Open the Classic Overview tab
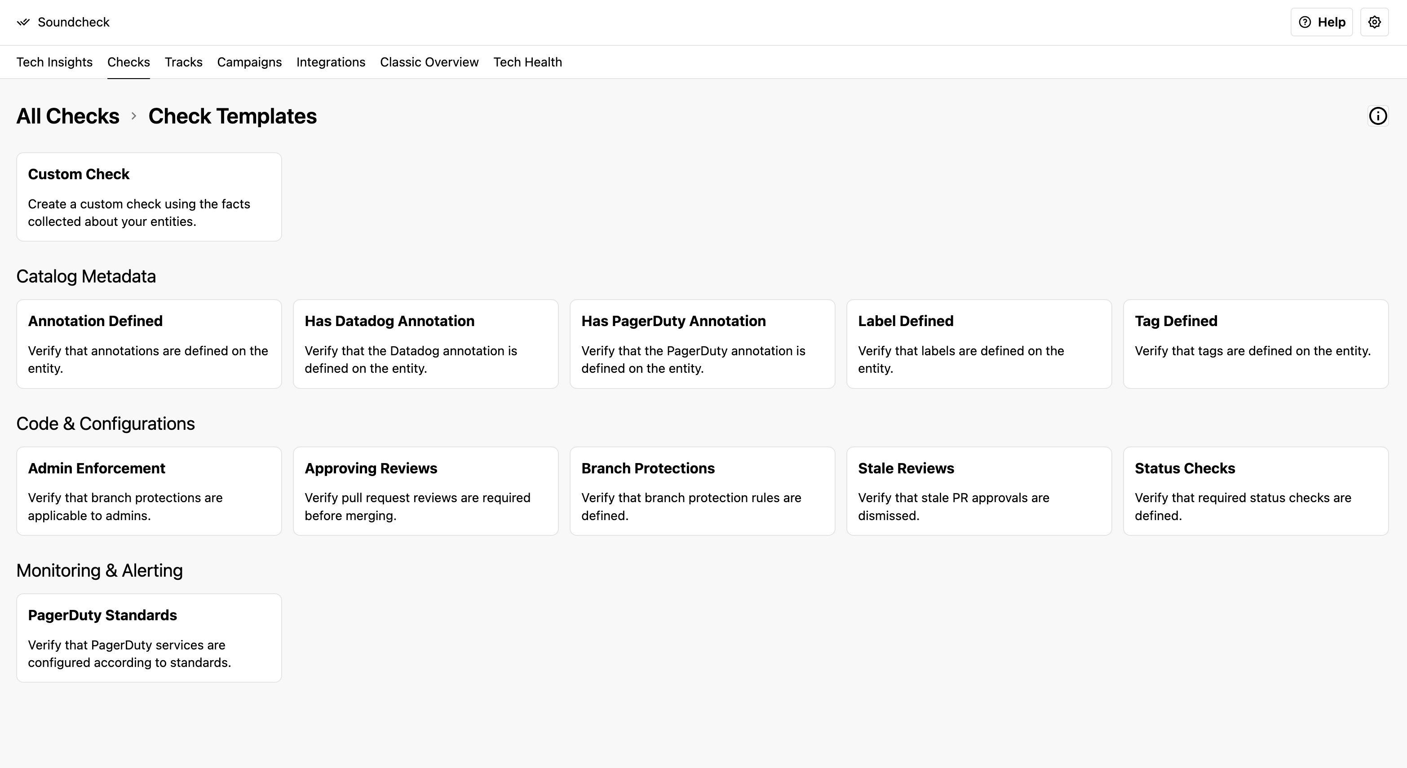The height and width of the screenshot is (768, 1407). [429, 62]
